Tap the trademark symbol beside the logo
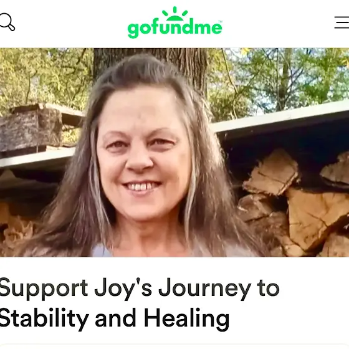This screenshot has height=349, width=349. pos(221,22)
